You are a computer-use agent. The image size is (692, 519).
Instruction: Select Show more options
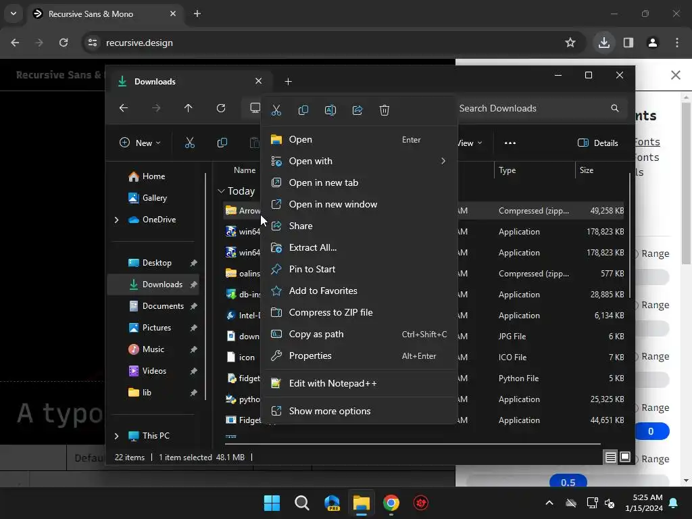[360, 412]
